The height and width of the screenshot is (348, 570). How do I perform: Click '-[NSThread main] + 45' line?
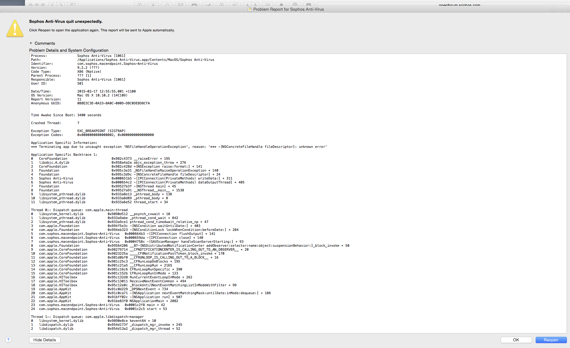103,186
